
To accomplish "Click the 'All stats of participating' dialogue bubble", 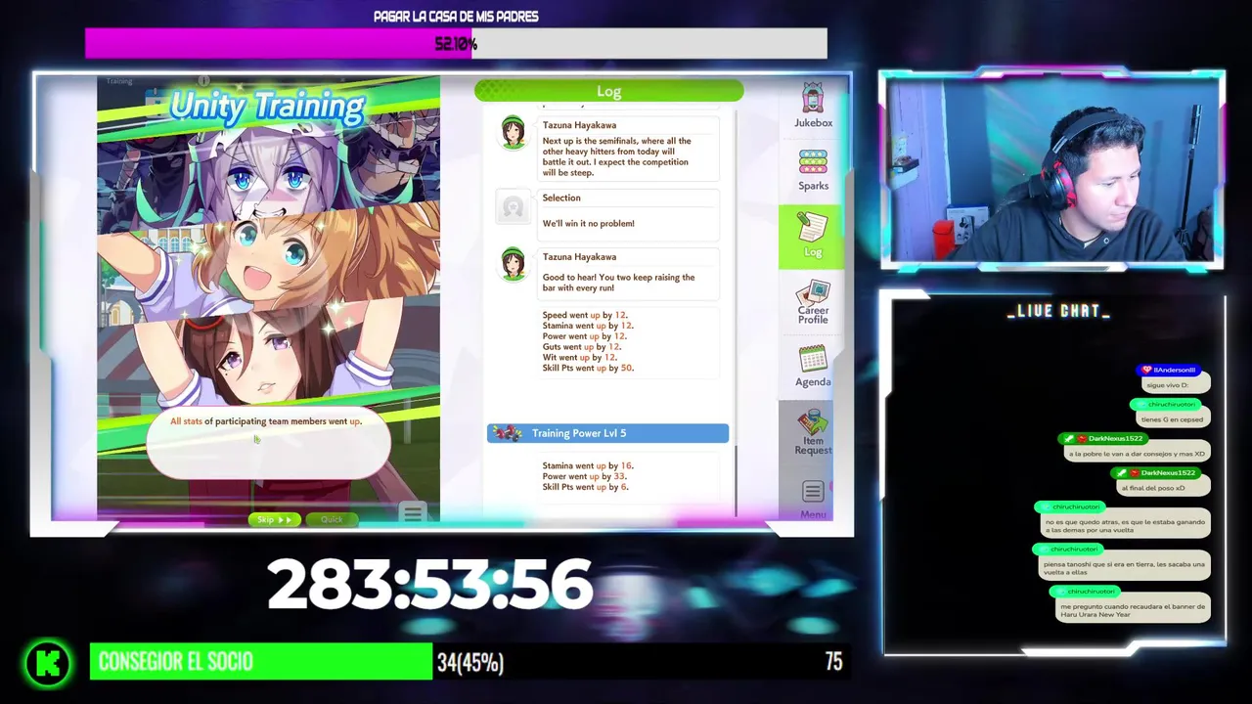I will 268,443.
